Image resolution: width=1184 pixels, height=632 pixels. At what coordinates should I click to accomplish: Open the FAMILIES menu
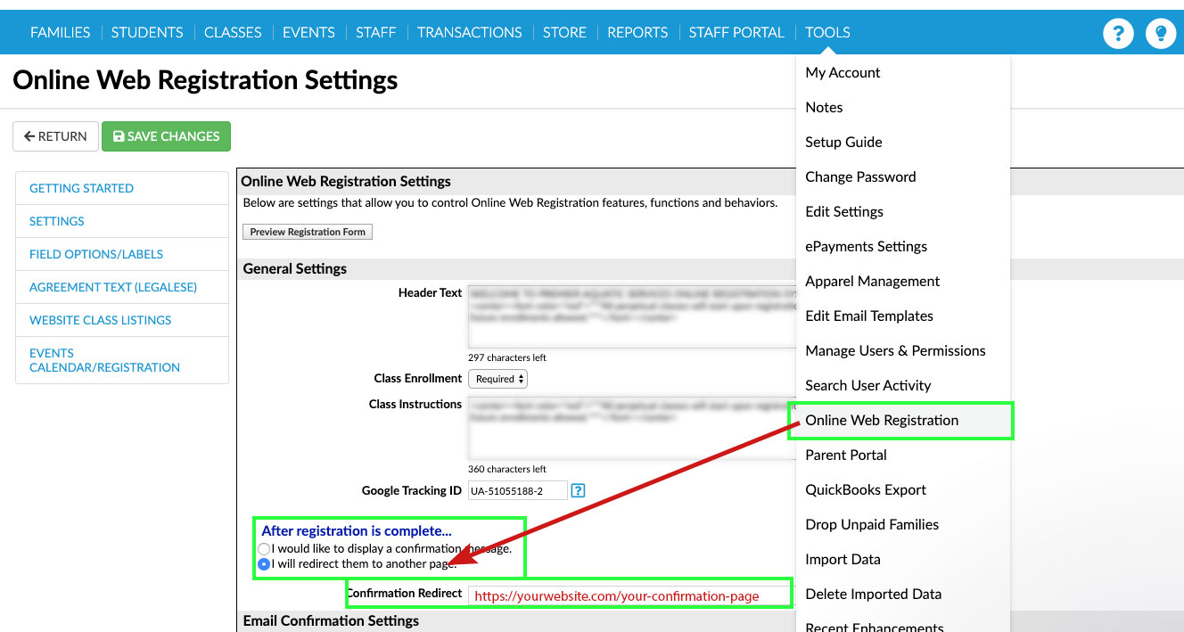click(60, 32)
